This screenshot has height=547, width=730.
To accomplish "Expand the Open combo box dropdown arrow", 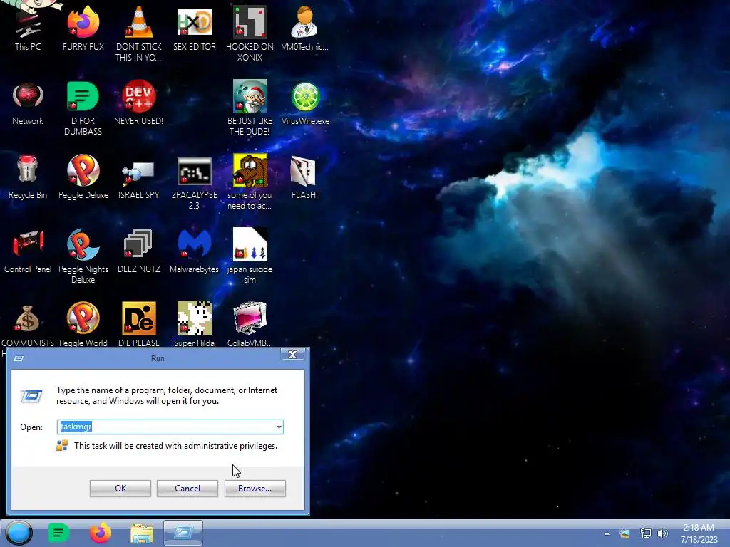I will tap(279, 427).
